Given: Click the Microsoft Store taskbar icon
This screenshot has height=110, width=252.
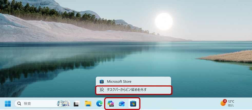Looking at the screenshot, I should click(x=133, y=104).
